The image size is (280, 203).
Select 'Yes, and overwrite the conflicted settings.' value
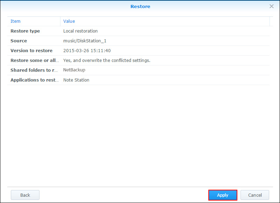click(x=107, y=61)
